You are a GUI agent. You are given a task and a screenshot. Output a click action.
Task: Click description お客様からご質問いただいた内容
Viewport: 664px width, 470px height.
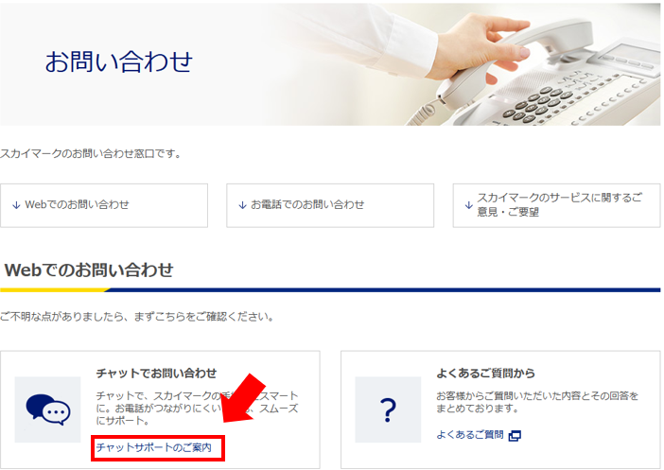coord(537,402)
